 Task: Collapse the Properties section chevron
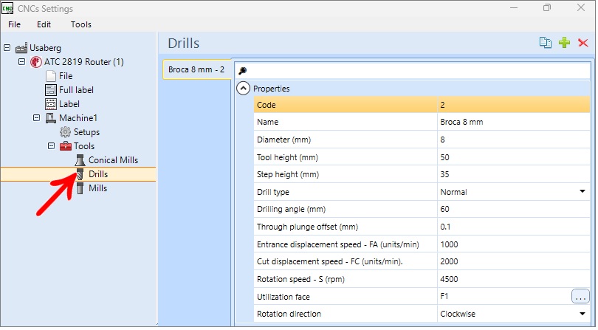tap(244, 89)
